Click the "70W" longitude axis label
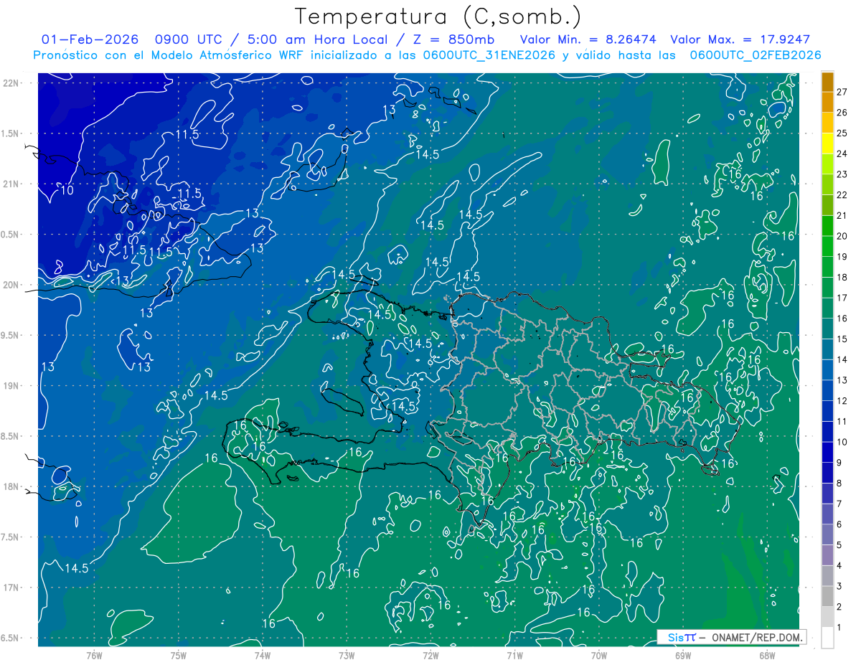The width and height of the screenshot is (861, 665). 599,655
